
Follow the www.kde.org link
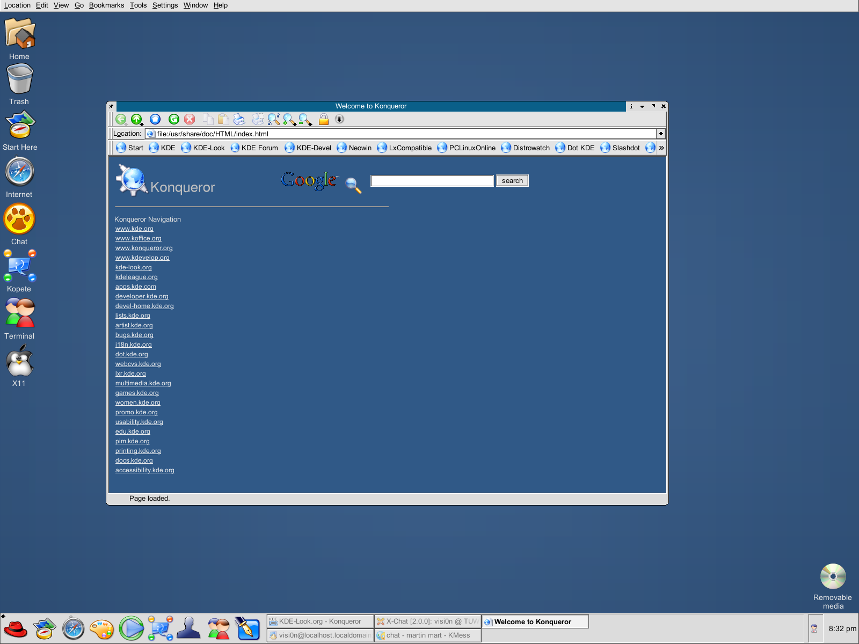[134, 229]
